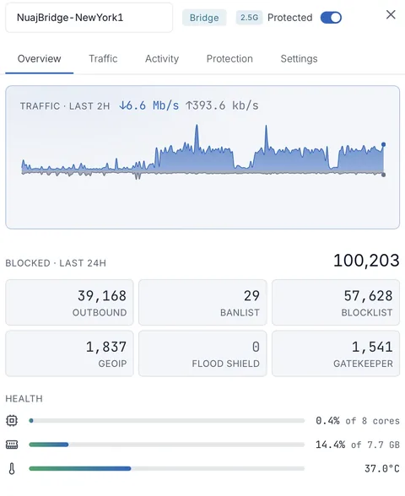
Task: Click the latest upload data point dot
Action: click(383, 175)
